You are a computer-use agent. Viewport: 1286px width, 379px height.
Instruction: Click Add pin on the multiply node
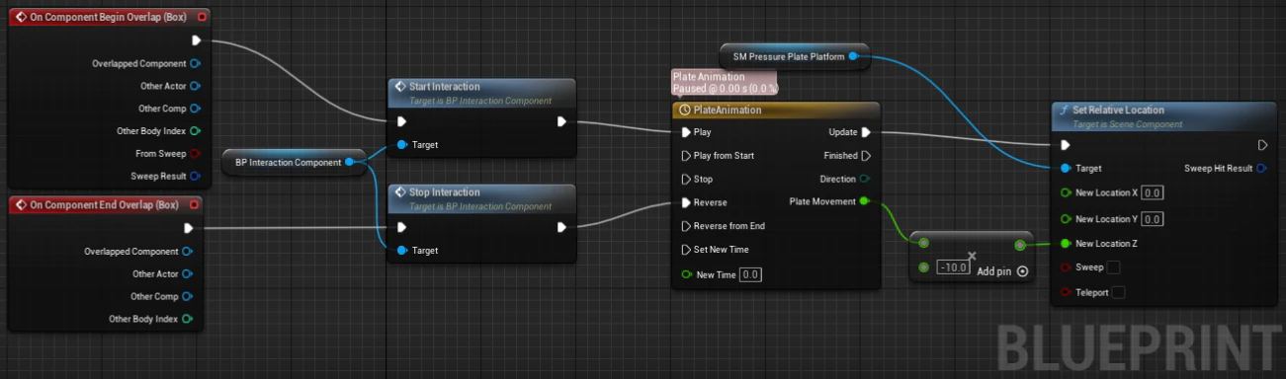click(x=1002, y=271)
